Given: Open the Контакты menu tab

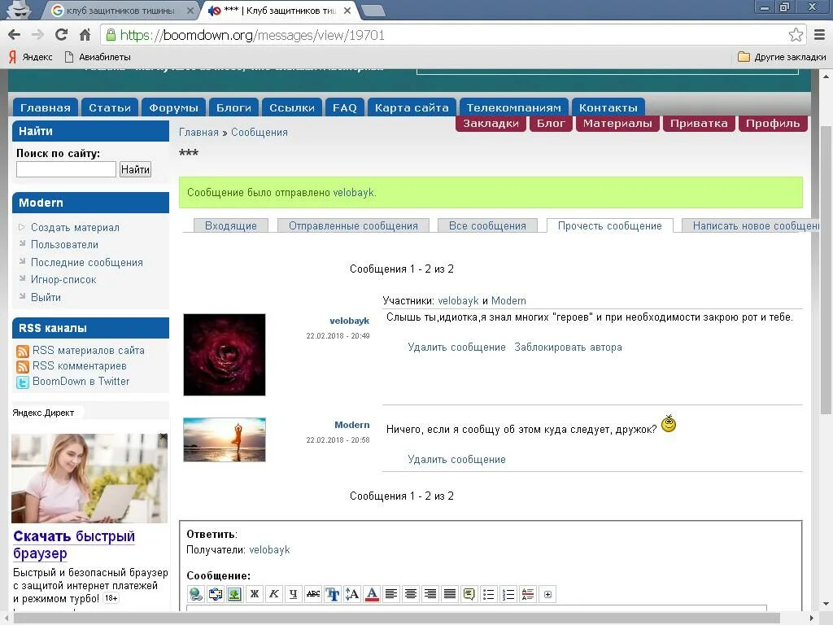Looking at the screenshot, I should point(608,108).
